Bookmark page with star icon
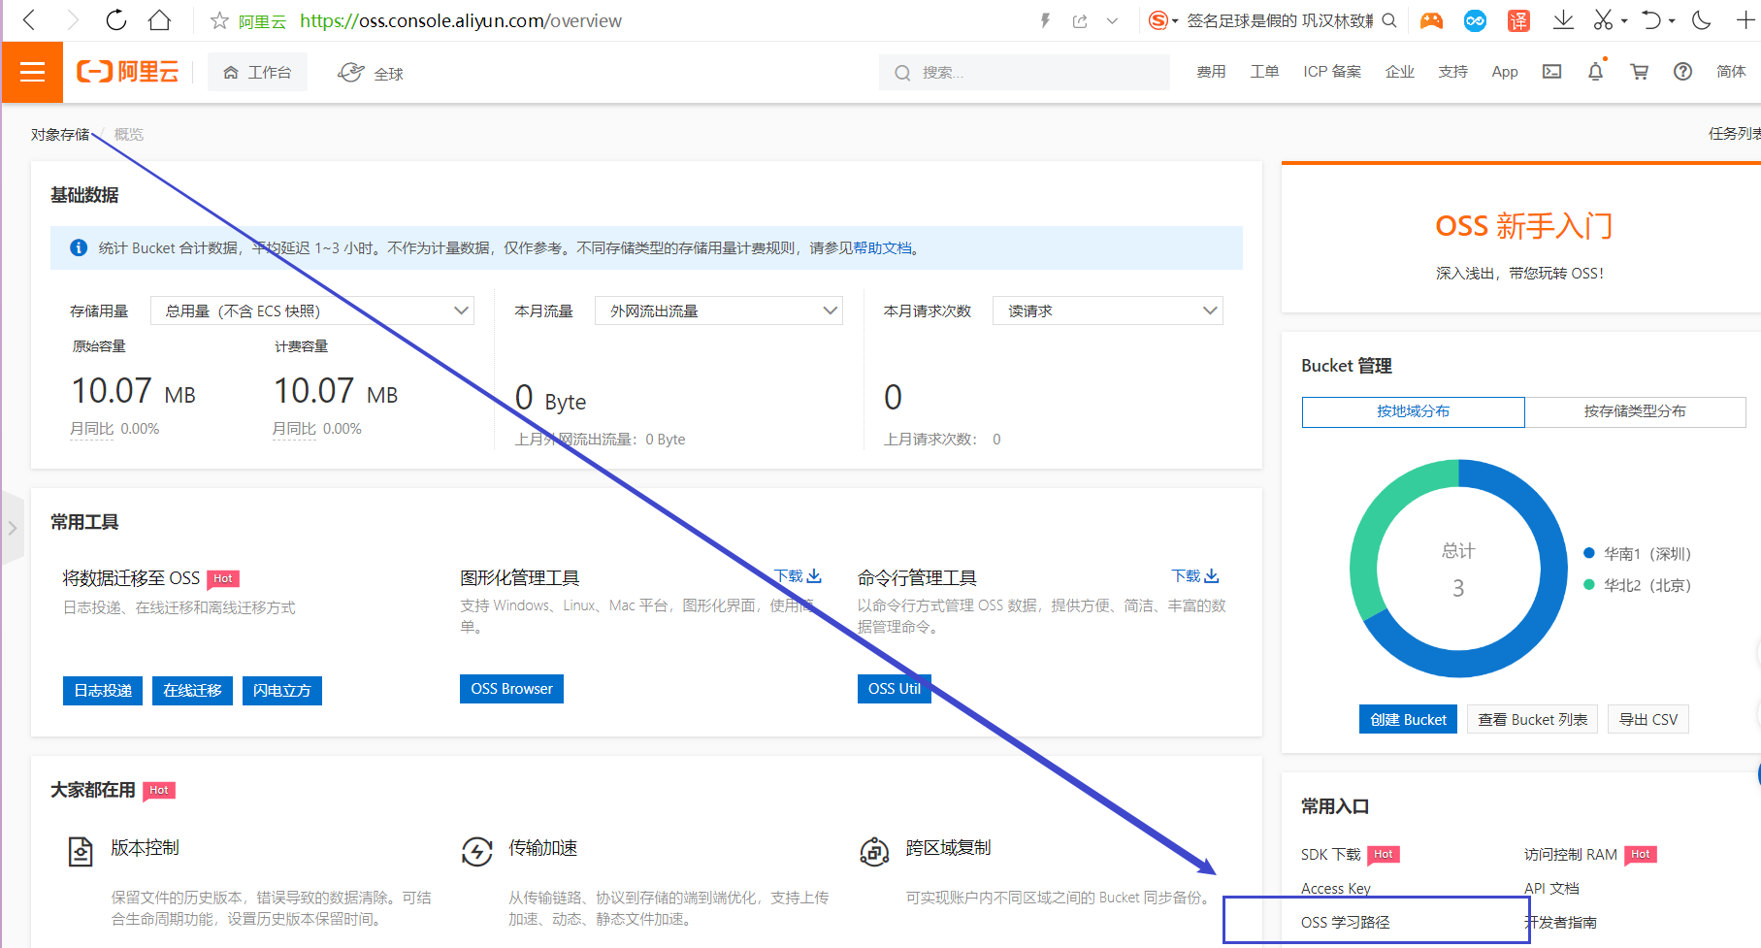This screenshot has height=948, width=1761. (x=220, y=20)
